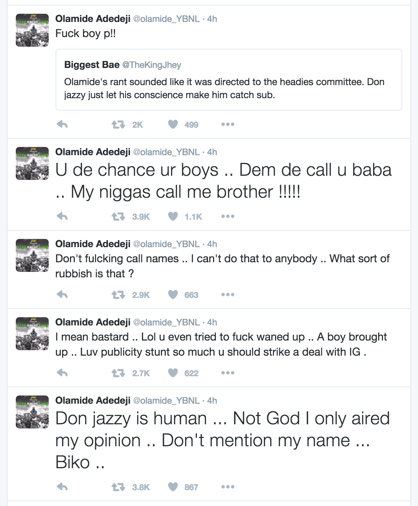Click the @olamide_YBNL handle on the last tweet
This screenshot has height=506, width=418.
pos(166,401)
